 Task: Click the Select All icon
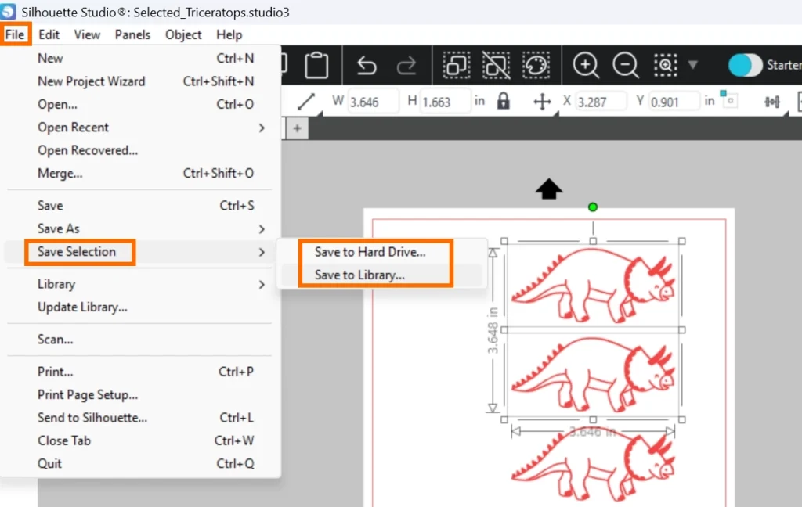click(x=456, y=66)
